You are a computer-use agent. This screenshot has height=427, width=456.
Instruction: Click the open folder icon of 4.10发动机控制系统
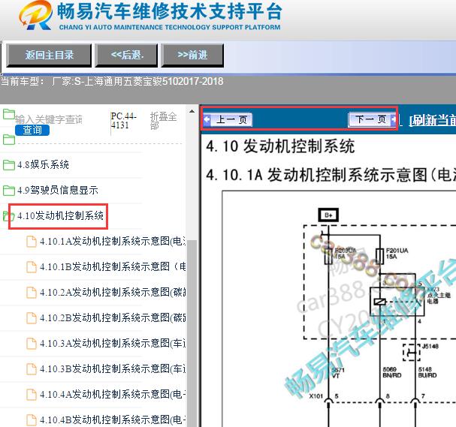pos(9,216)
